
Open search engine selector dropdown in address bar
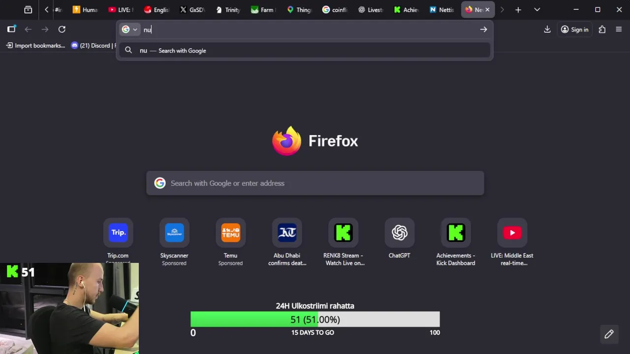coord(129,29)
